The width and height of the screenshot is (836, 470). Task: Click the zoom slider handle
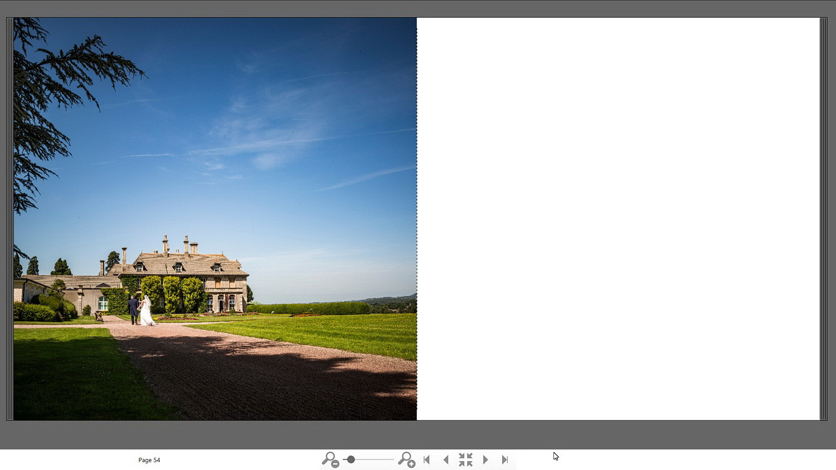click(x=351, y=459)
